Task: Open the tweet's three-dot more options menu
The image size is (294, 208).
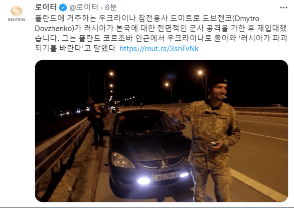Action: click(283, 8)
